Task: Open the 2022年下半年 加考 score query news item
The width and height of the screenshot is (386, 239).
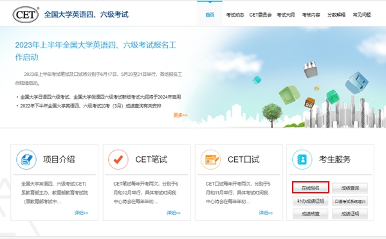Action: [x=91, y=106]
